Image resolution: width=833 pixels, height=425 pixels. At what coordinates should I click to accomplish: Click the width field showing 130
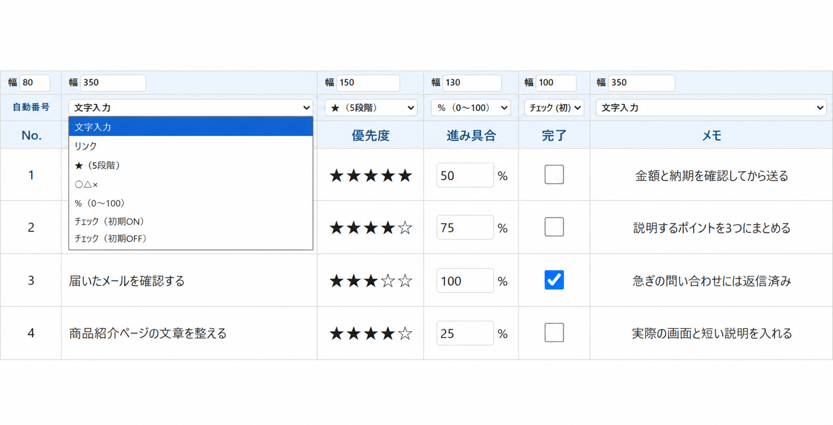472,83
